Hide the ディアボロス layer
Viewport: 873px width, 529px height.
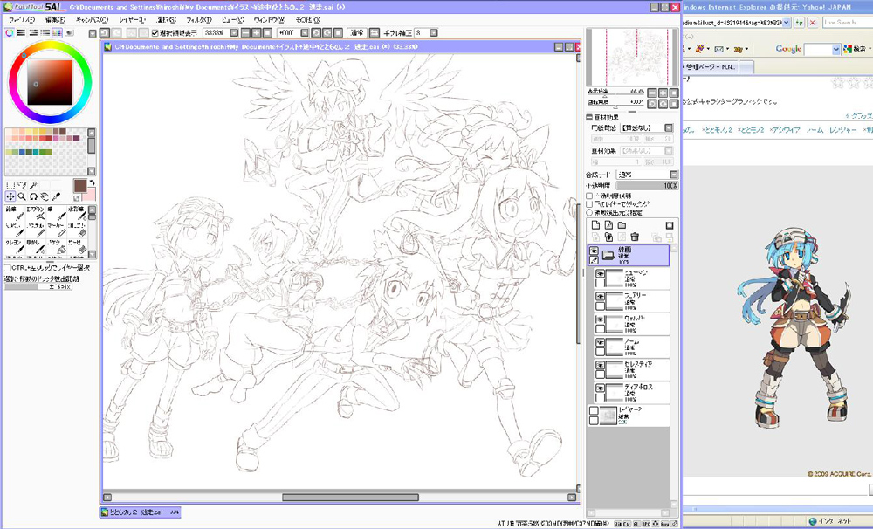click(601, 388)
